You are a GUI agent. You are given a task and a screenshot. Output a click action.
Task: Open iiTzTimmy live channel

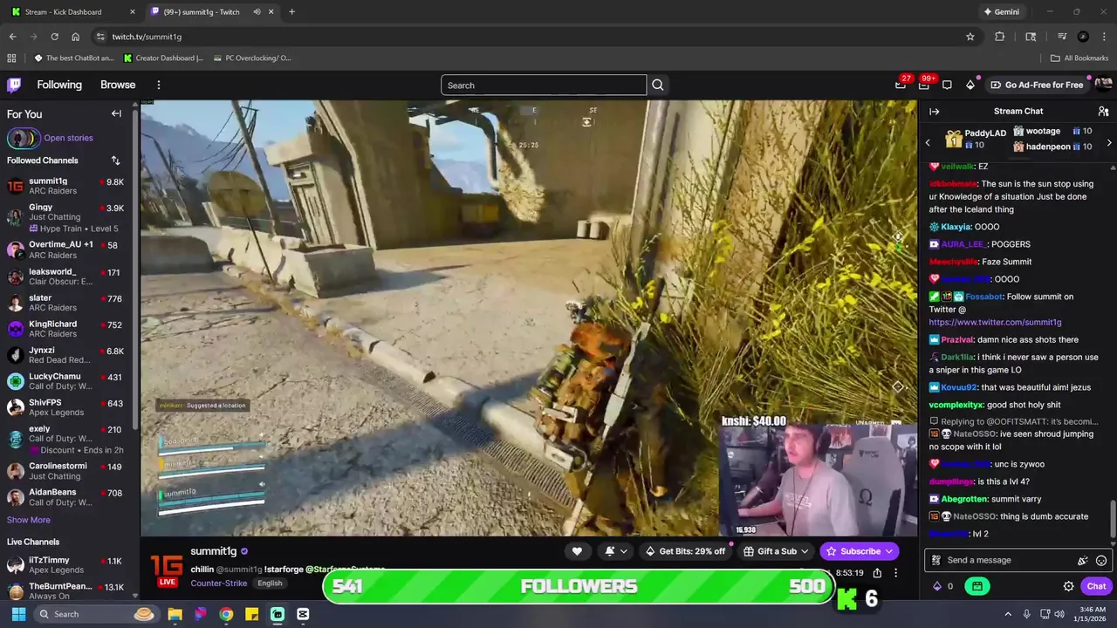pyautogui.click(x=68, y=565)
